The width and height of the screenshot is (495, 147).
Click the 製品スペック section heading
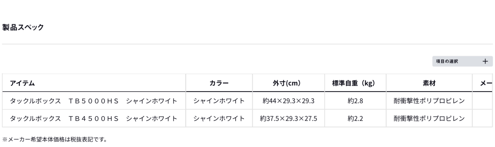point(23,27)
